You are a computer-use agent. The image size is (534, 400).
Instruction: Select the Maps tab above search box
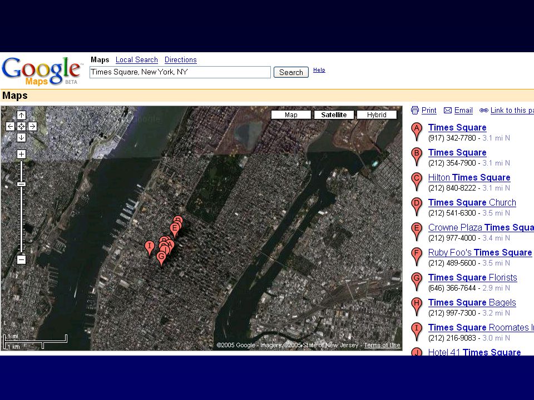pos(100,60)
